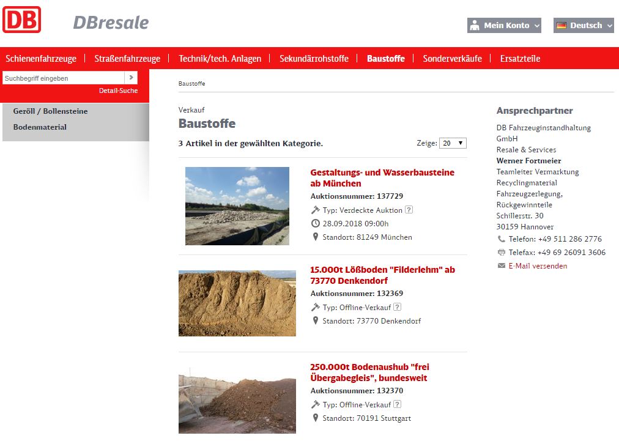The image size is (619, 441).
Task: Click the search submit arrow icon
Action: click(131, 78)
